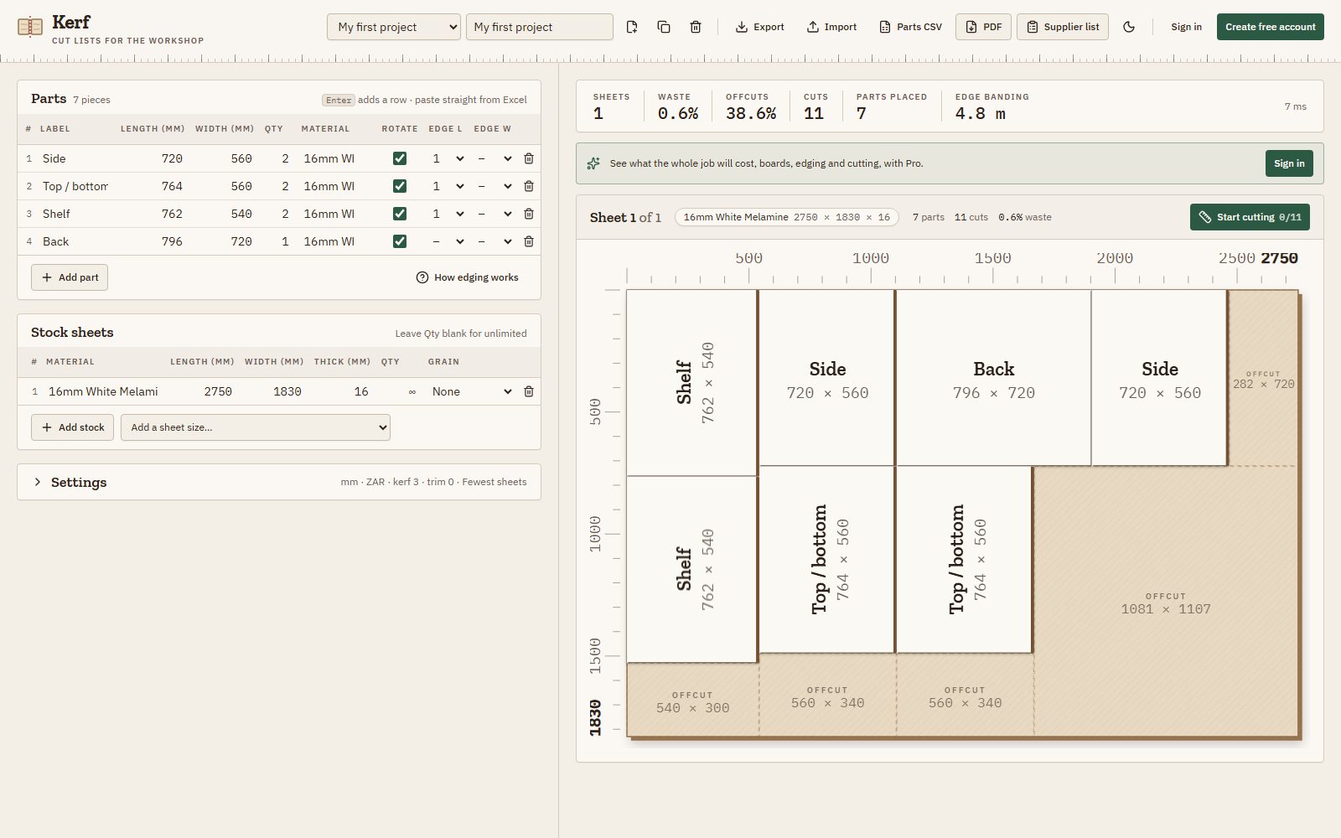Click the Shelf label cell in parts
This screenshot has width=1341, height=838.
pyautogui.click(x=75, y=214)
